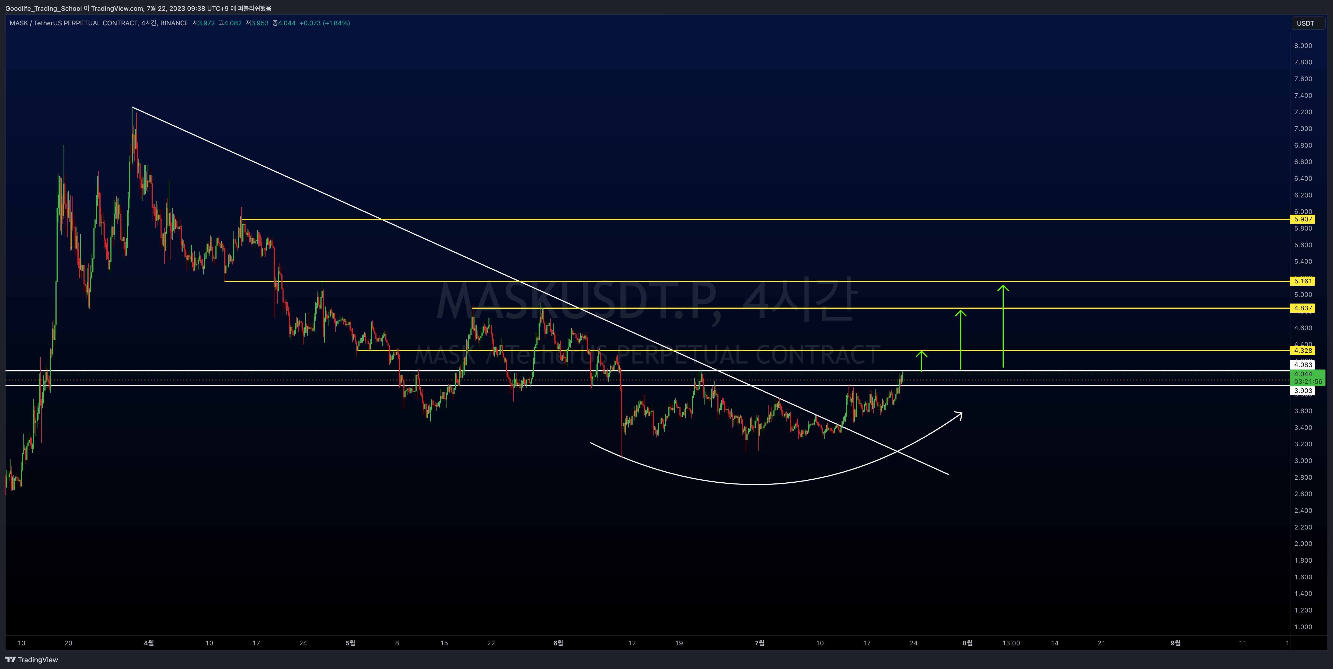The width and height of the screenshot is (1333, 669).
Task: Click the 5.161 yellow price label
Action: click(1303, 281)
